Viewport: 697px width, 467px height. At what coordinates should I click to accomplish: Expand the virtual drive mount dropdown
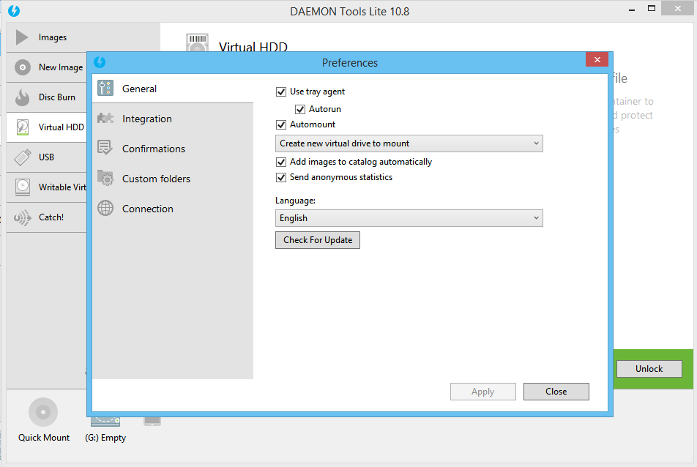[409, 143]
